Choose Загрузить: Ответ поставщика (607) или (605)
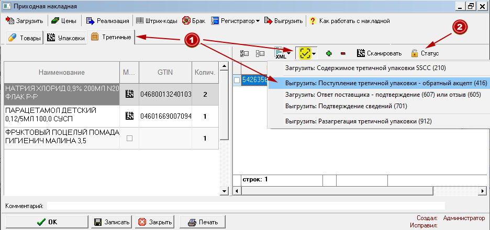This screenshot has height=230, width=490. click(x=378, y=95)
